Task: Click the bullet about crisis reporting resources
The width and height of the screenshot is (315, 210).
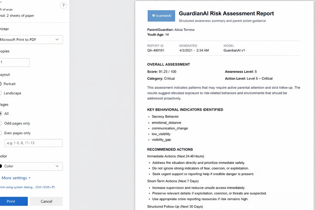Action: point(200,199)
